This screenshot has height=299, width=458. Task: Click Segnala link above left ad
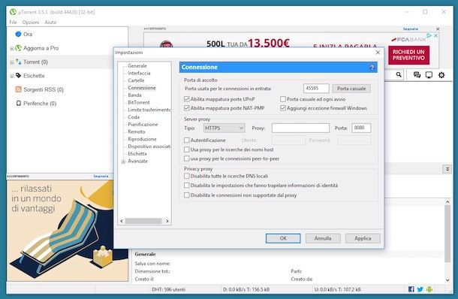(x=101, y=177)
